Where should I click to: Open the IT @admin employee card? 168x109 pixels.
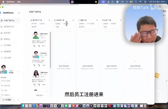[x=40, y=59]
